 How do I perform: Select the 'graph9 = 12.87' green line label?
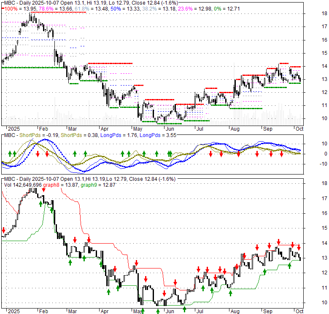click(98, 185)
